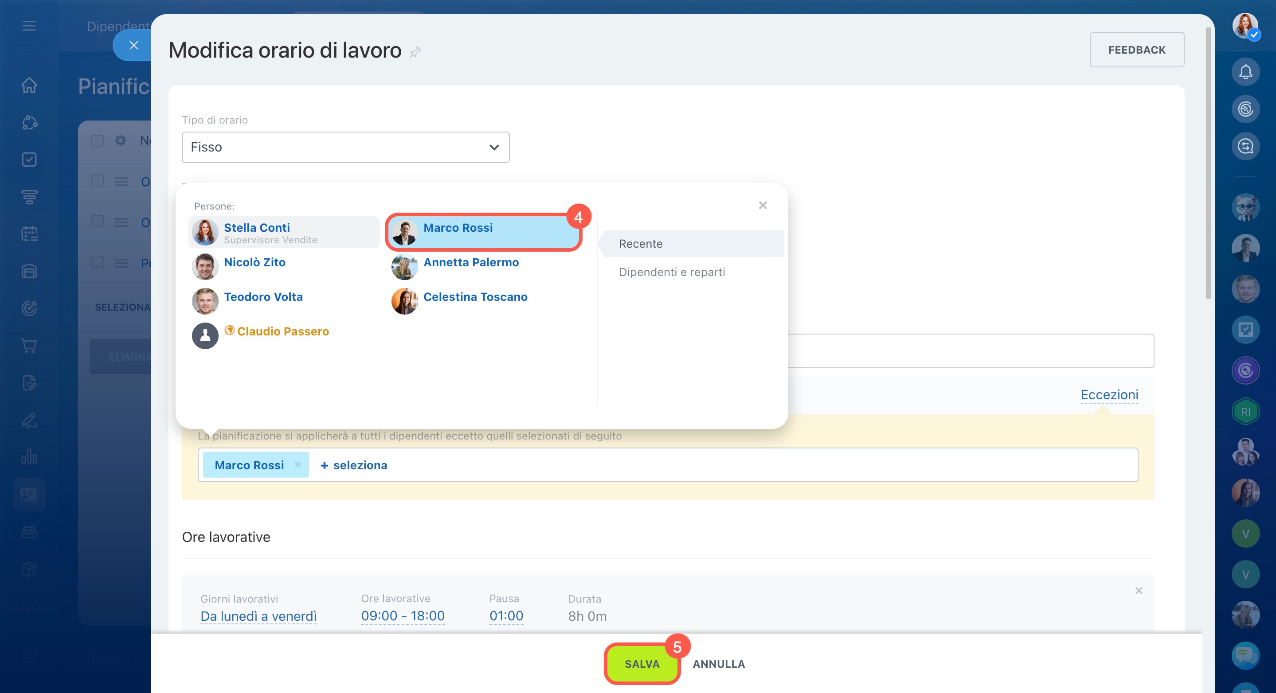
Task: Open the shopping cart sidebar icon
Action: [x=29, y=346]
